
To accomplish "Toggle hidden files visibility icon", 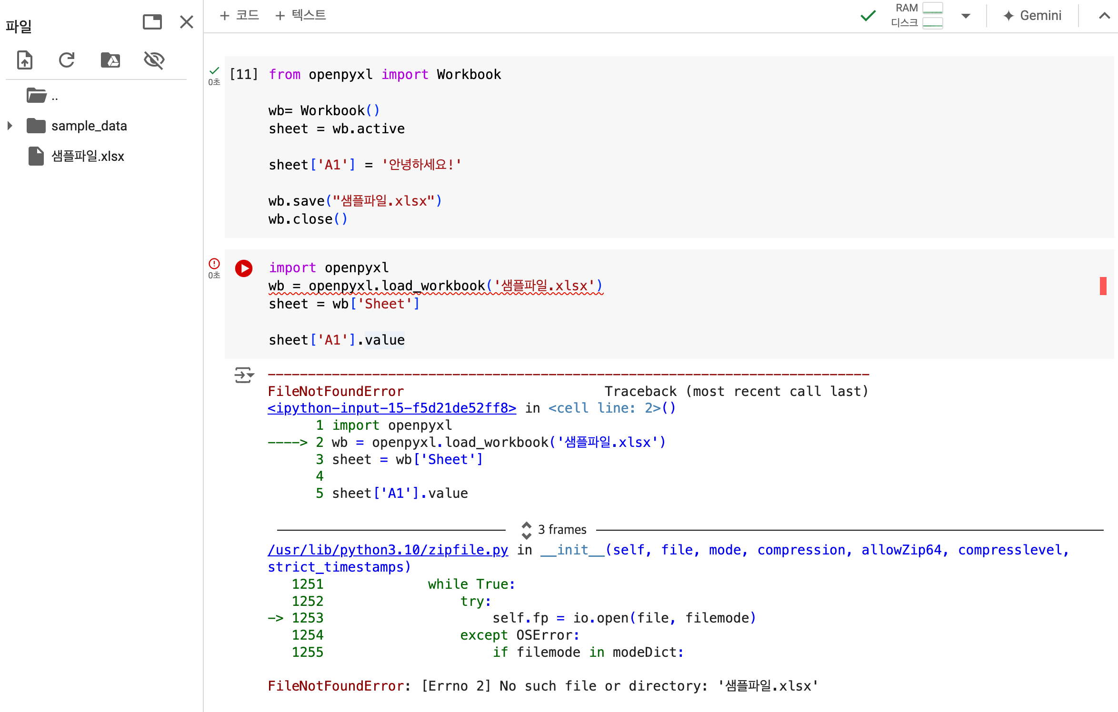I will [x=154, y=60].
